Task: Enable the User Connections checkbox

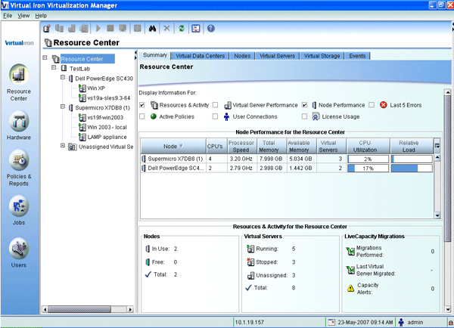Action: pos(215,116)
